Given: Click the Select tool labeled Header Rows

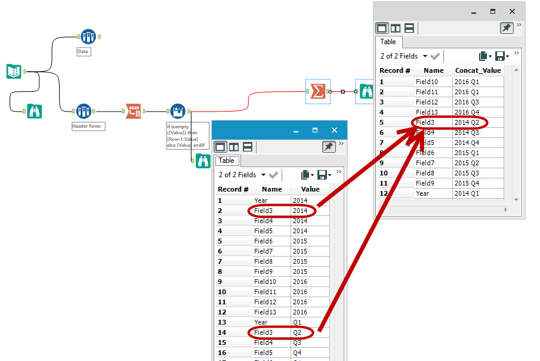Looking at the screenshot, I should coord(84,111).
